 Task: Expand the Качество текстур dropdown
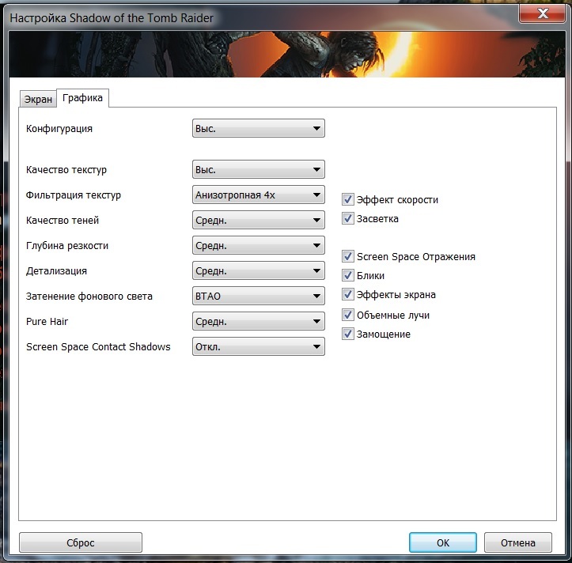[258, 170]
